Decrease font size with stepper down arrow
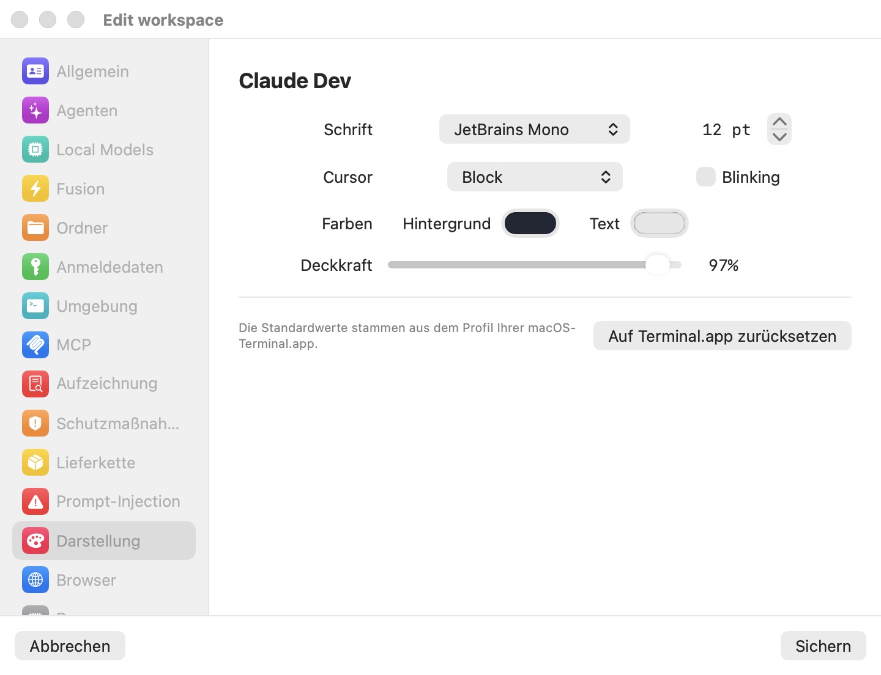 [779, 137]
